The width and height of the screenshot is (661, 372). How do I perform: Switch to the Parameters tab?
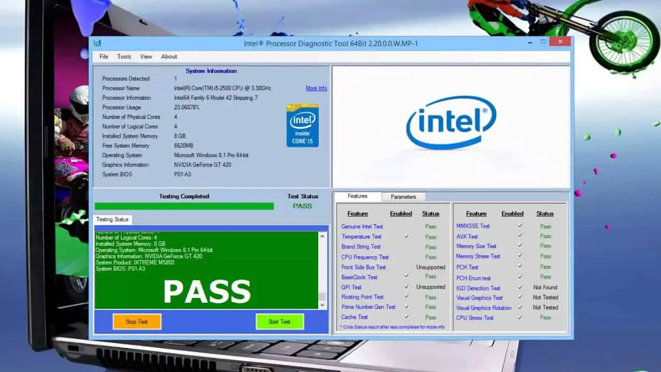[403, 197]
